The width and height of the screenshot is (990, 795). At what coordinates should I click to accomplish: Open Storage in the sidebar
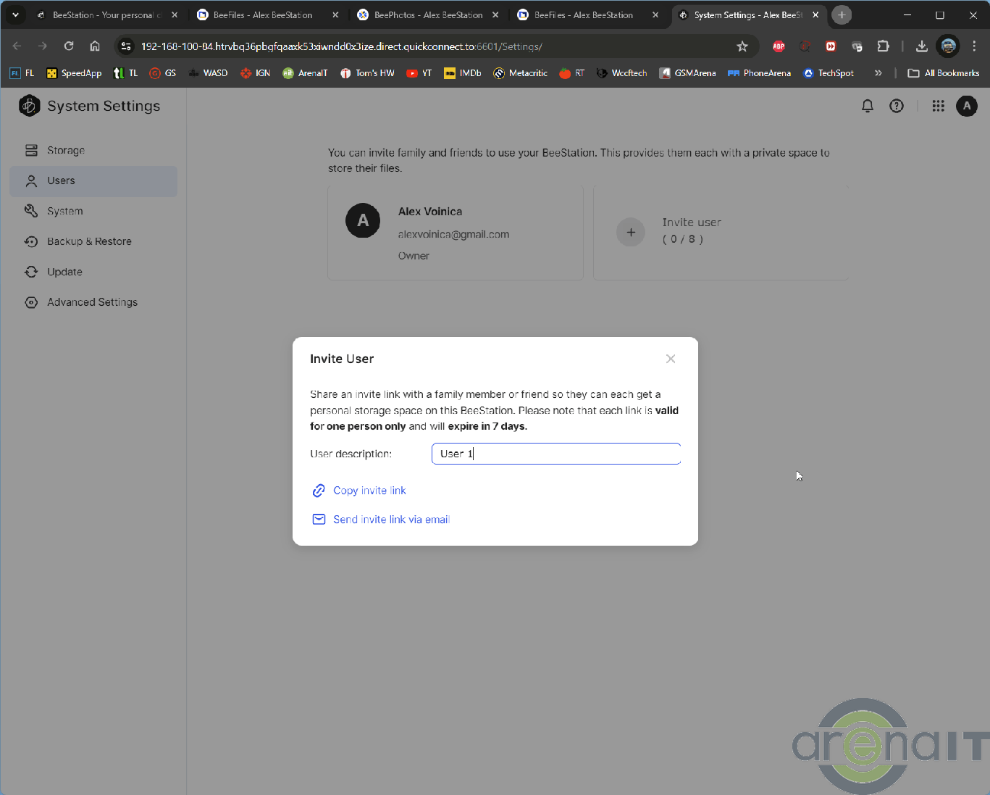[66, 150]
